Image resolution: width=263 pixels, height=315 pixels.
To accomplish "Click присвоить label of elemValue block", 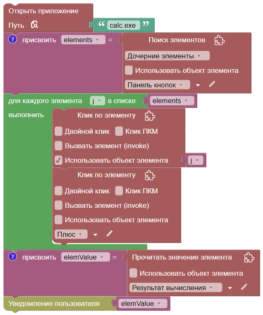I will pos(39,257).
